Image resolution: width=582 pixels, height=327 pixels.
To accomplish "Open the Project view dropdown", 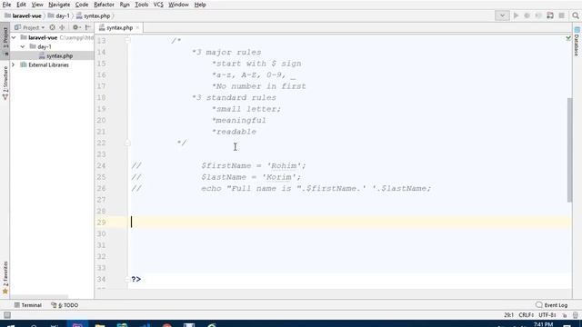I will coord(29,28).
